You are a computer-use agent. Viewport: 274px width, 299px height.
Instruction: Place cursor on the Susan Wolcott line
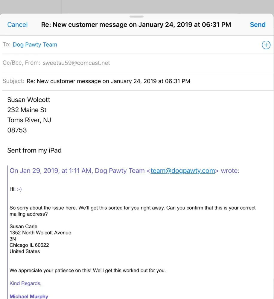pyautogui.click(x=29, y=100)
